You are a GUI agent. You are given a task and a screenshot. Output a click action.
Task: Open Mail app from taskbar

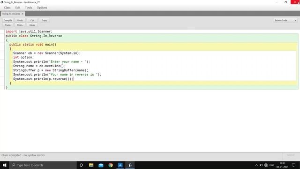pyautogui.click(x=101, y=165)
